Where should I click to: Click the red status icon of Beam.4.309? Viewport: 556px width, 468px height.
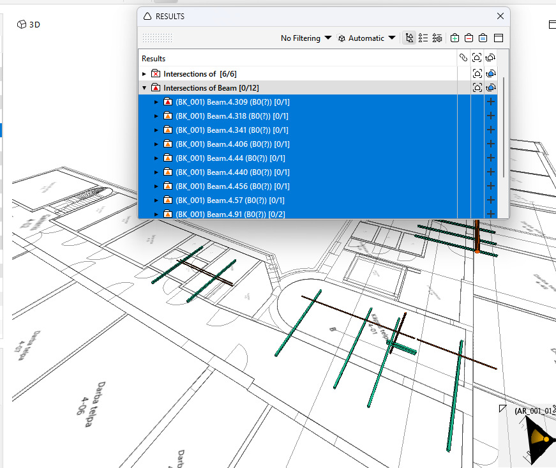pos(168,102)
